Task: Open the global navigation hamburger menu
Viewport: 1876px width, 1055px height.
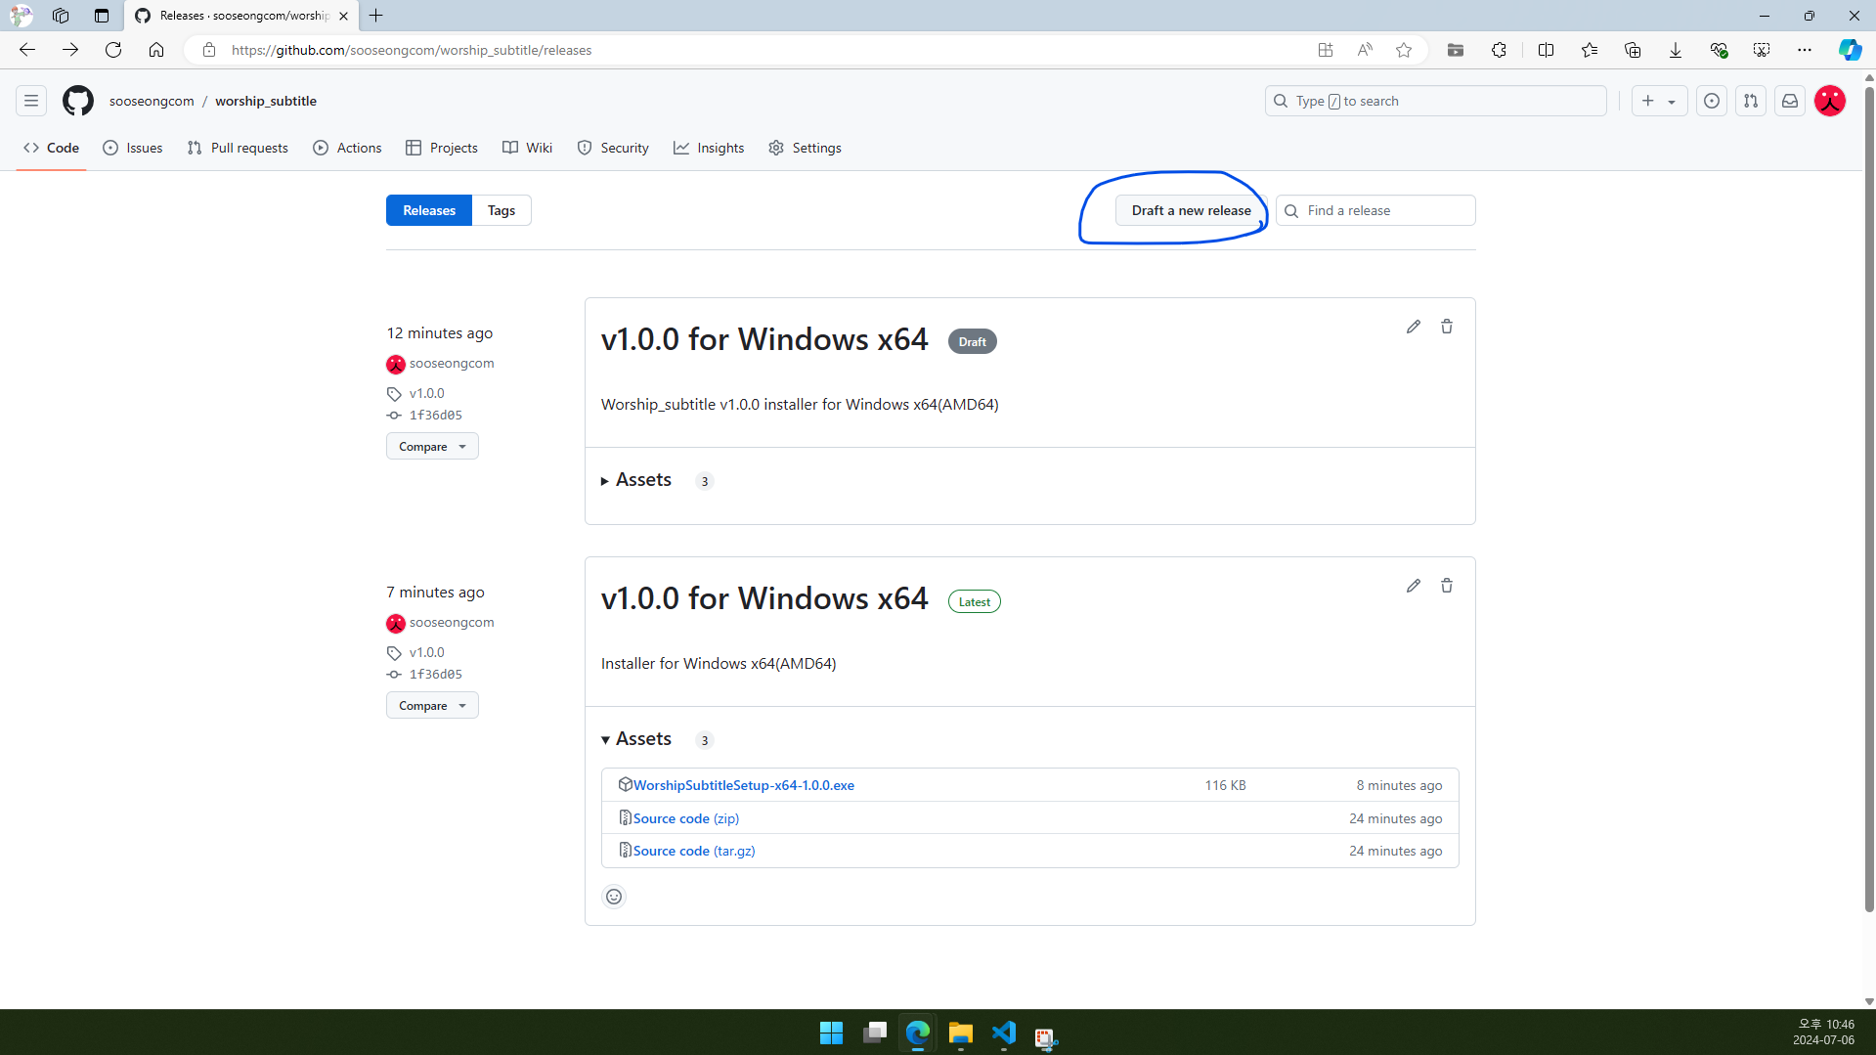Action: [x=31, y=101]
